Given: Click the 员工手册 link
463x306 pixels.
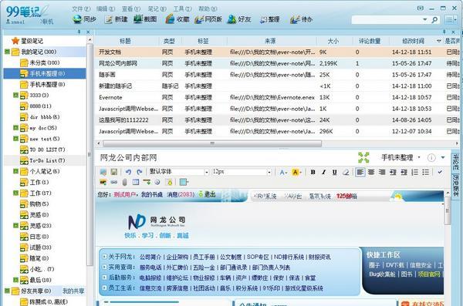Looking at the screenshot, I should [x=204, y=257].
